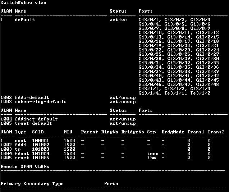Viewport: 229px width, 192px height.
Task: Click the 'trnet-default' VLAN name
Action: click(33, 123)
